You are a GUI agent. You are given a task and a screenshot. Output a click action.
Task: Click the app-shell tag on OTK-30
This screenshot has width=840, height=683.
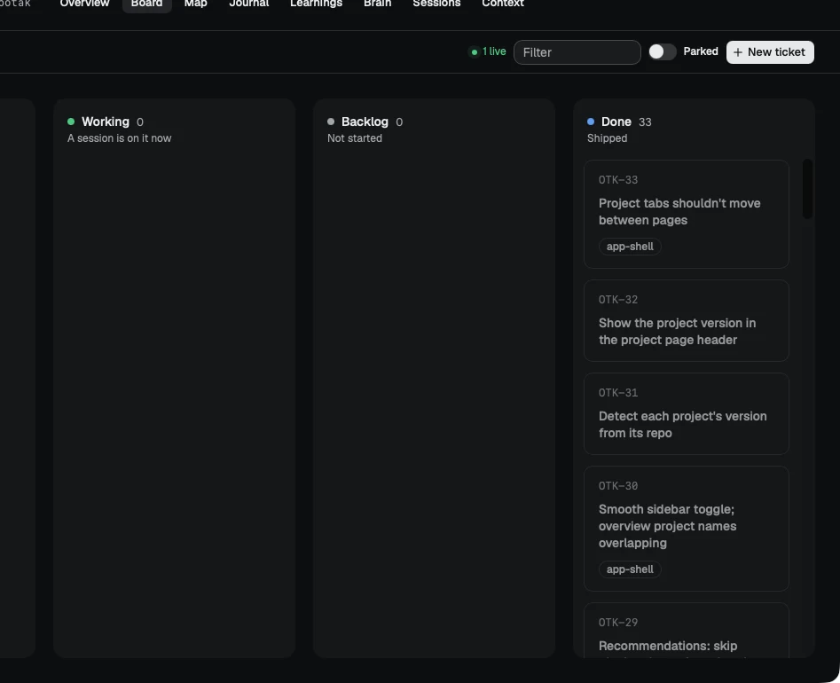pyautogui.click(x=630, y=569)
